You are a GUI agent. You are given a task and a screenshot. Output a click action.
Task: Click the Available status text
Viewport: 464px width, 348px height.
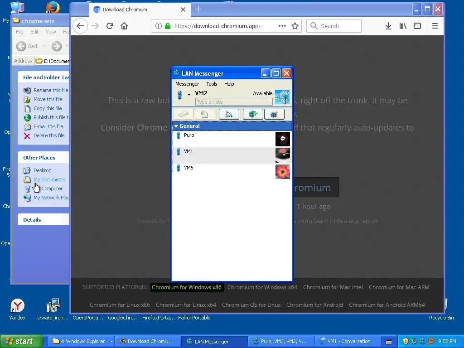(262, 93)
